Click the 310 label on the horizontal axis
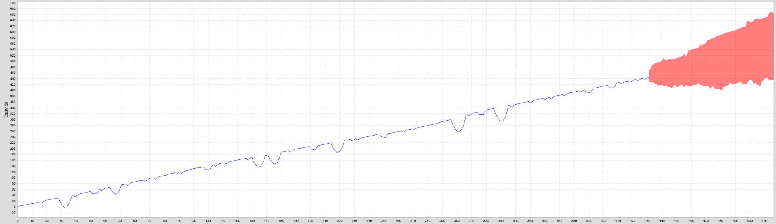This screenshot has height=224, width=776. (x=472, y=221)
